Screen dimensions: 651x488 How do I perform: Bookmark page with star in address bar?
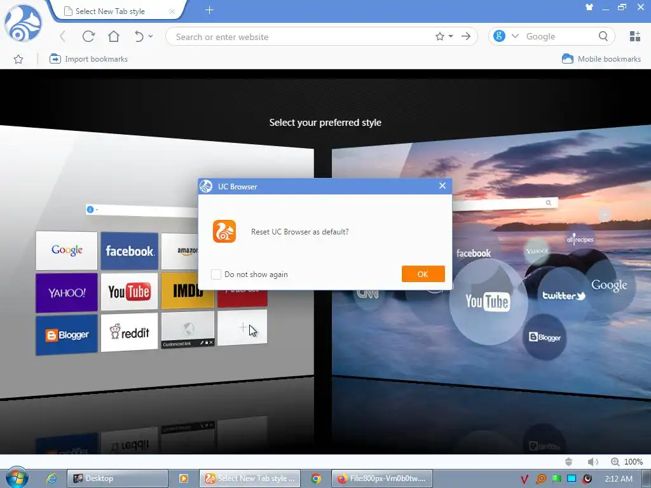tap(440, 36)
